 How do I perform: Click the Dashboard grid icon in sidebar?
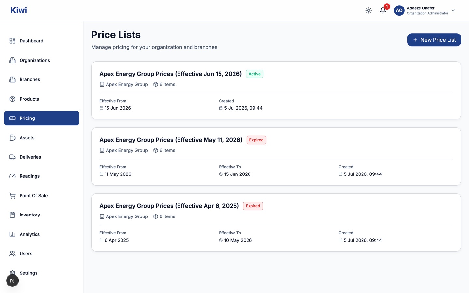point(12,41)
